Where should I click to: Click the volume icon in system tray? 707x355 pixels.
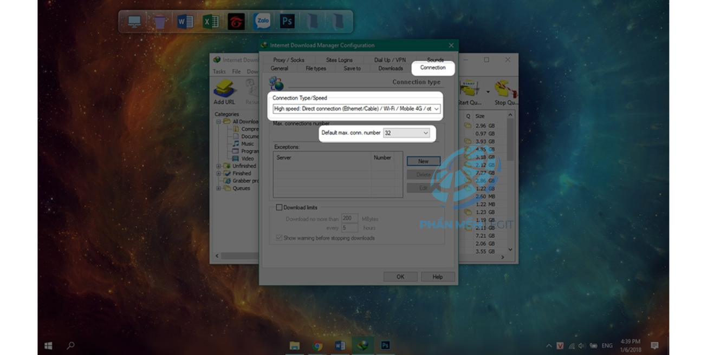[582, 346]
